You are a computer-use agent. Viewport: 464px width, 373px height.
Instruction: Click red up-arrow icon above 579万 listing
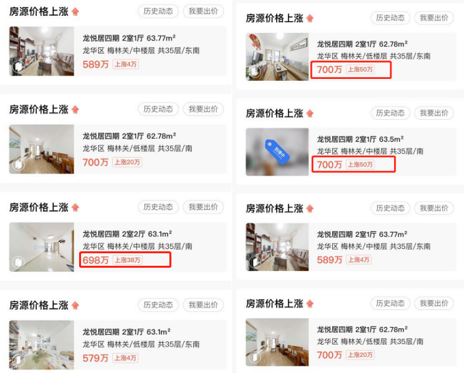(75, 305)
